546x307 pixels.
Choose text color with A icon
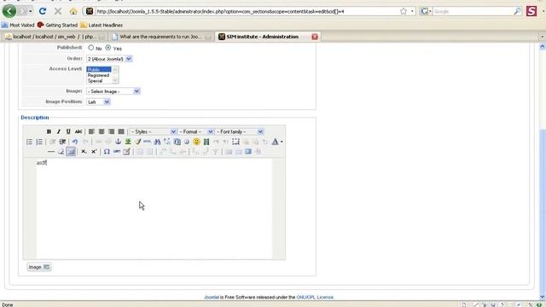click(275, 142)
